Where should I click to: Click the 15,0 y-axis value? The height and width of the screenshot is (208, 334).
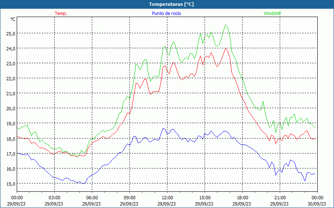coord(11,183)
